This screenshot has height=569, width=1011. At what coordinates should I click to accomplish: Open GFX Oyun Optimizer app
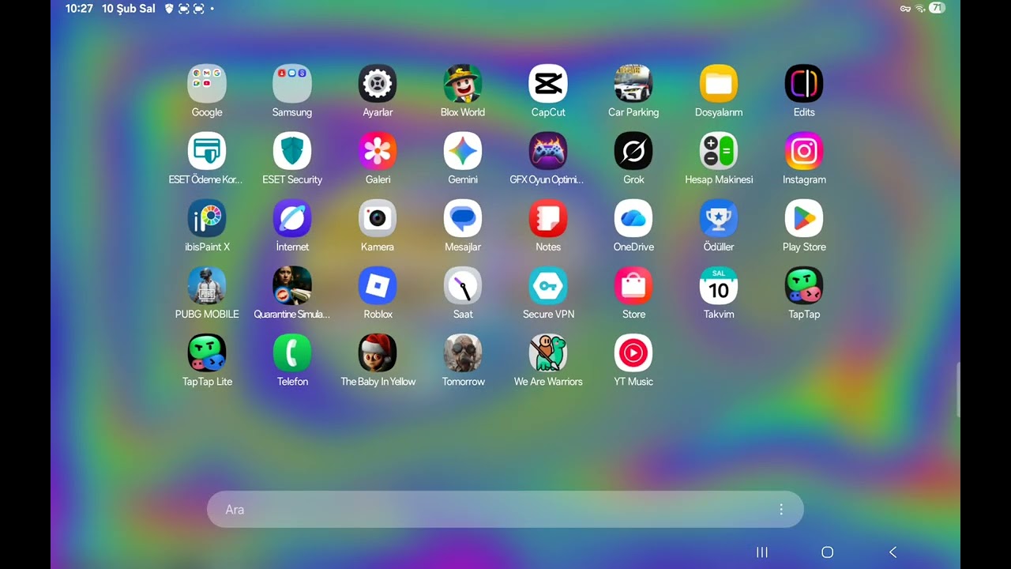coord(548,151)
